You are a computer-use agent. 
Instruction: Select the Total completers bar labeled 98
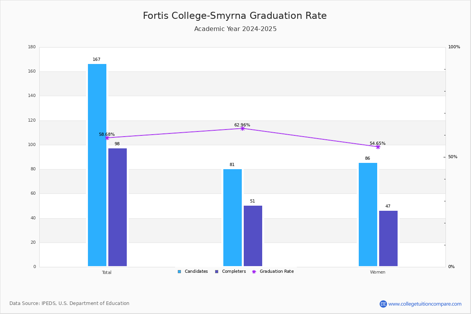(117, 207)
